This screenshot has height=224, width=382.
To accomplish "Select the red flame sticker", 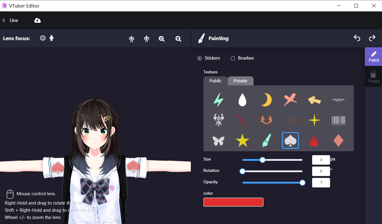I will pos(314,140).
